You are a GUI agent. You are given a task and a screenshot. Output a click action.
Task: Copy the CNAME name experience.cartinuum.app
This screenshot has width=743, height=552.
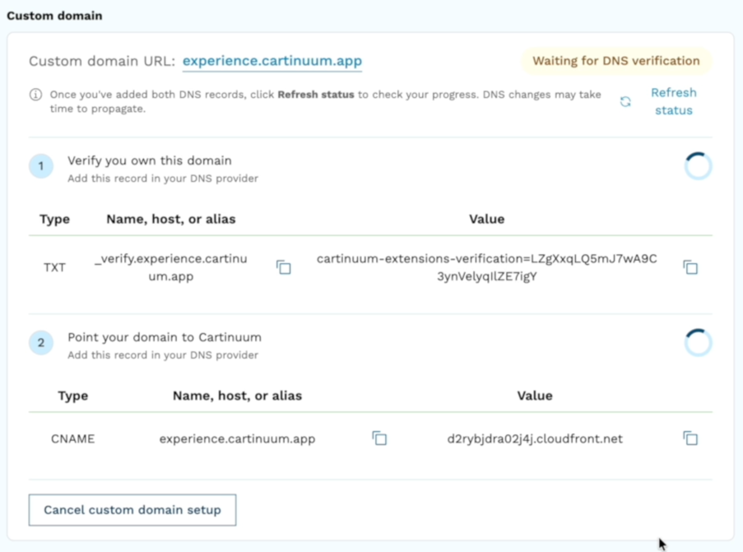coord(379,438)
